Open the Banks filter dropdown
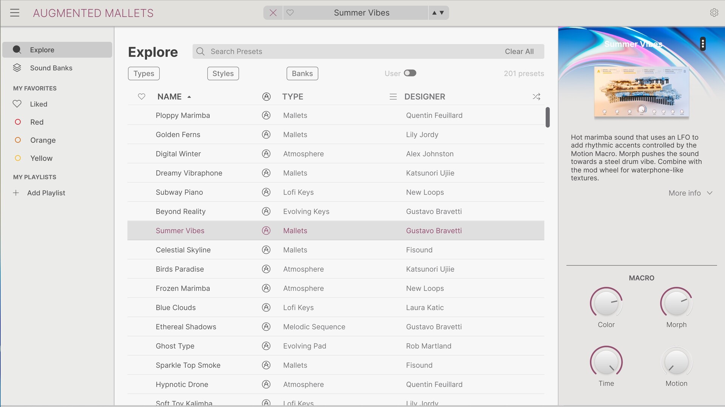 (x=302, y=73)
